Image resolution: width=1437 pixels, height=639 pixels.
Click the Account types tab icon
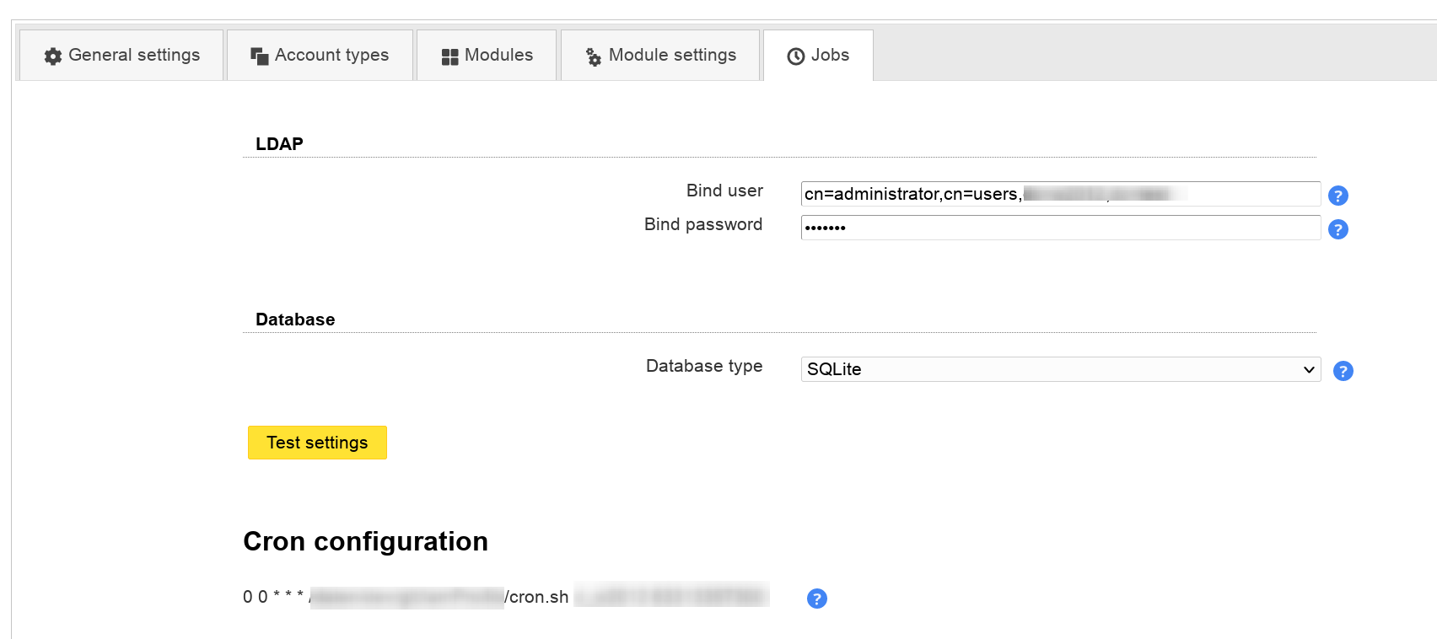259,56
